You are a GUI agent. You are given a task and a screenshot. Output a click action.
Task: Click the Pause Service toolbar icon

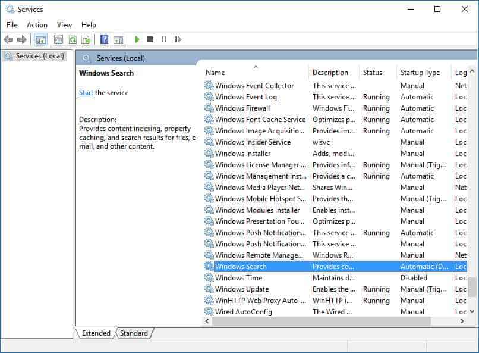pyautogui.click(x=164, y=40)
